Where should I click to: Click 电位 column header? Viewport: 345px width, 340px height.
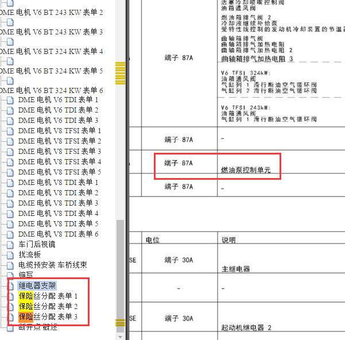coord(153,240)
